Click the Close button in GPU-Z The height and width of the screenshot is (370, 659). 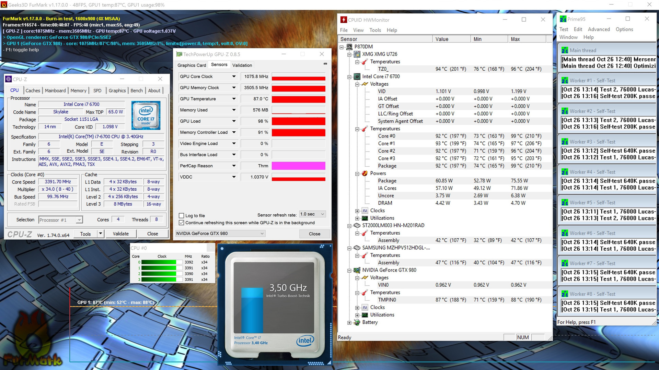pos(314,234)
